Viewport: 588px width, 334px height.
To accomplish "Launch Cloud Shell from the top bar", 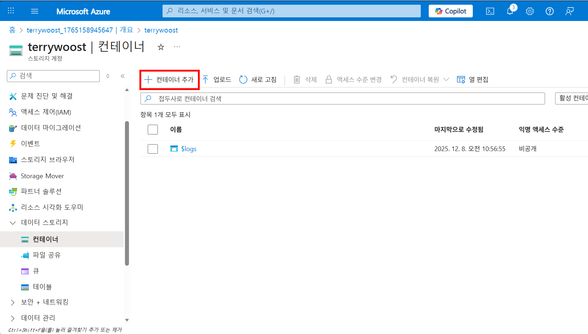I will click(x=490, y=11).
